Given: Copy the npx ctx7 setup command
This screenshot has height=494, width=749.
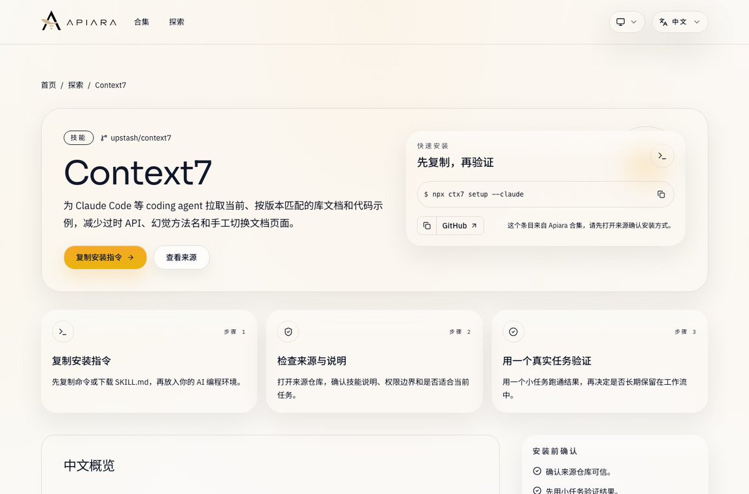Looking at the screenshot, I should point(661,194).
